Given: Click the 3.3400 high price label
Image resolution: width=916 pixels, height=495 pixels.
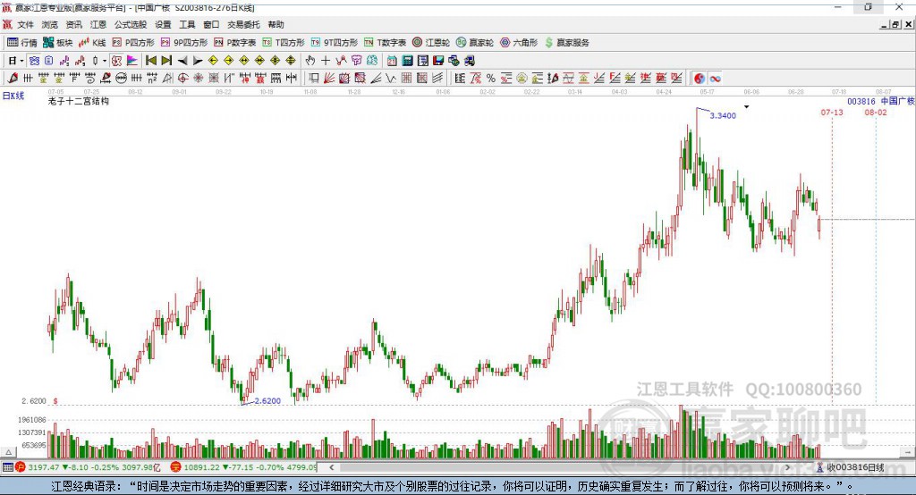Looking at the screenshot, I should pyautogui.click(x=723, y=116).
